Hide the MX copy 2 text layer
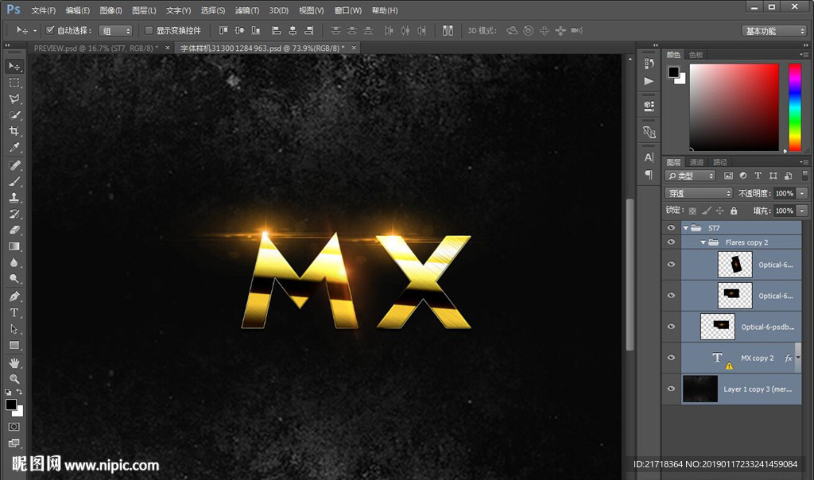Viewport: 814px width, 480px height. pyautogui.click(x=672, y=358)
